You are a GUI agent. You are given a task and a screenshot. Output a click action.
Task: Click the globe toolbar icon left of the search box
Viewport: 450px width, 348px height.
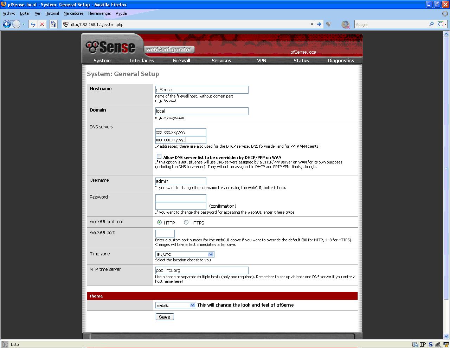pos(346,24)
